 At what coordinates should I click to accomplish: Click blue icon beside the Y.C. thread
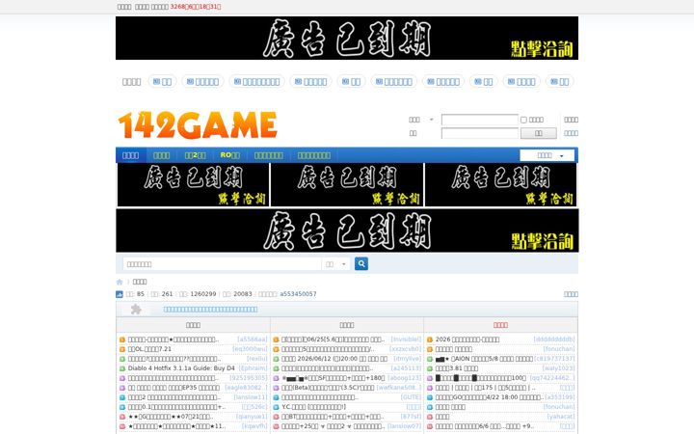tap(276, 407)
